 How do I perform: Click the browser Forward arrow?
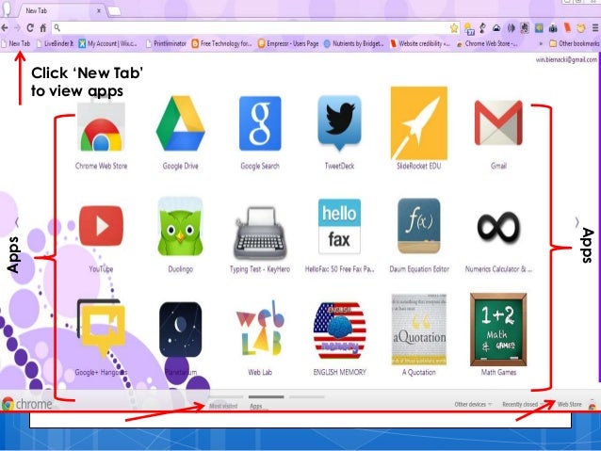pos(17,28)
